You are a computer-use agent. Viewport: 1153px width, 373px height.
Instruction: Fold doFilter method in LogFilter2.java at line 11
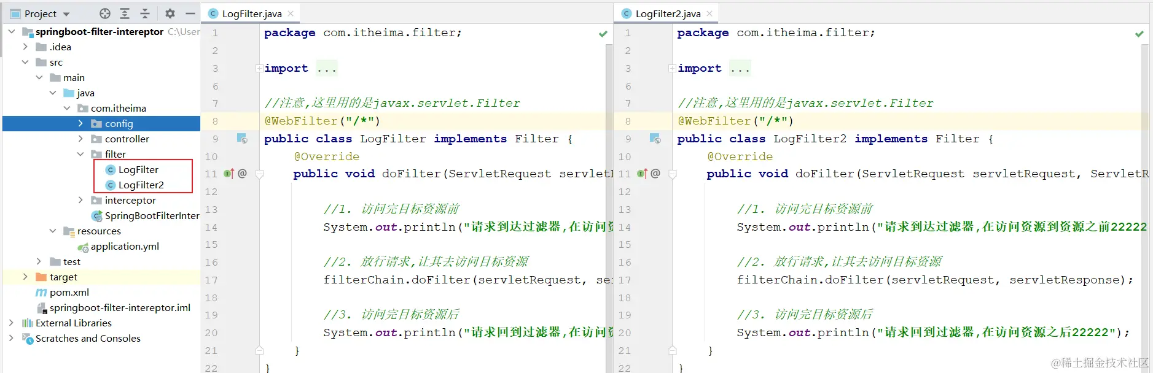[673, 174]
